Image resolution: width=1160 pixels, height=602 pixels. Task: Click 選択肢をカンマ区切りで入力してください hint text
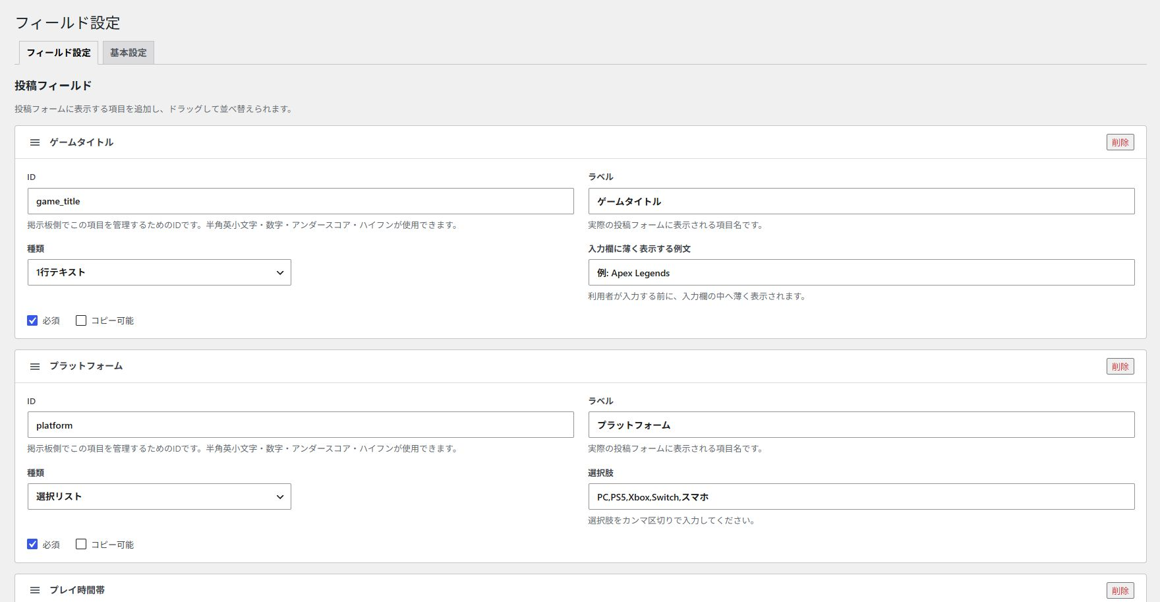[x=672, y=520]
